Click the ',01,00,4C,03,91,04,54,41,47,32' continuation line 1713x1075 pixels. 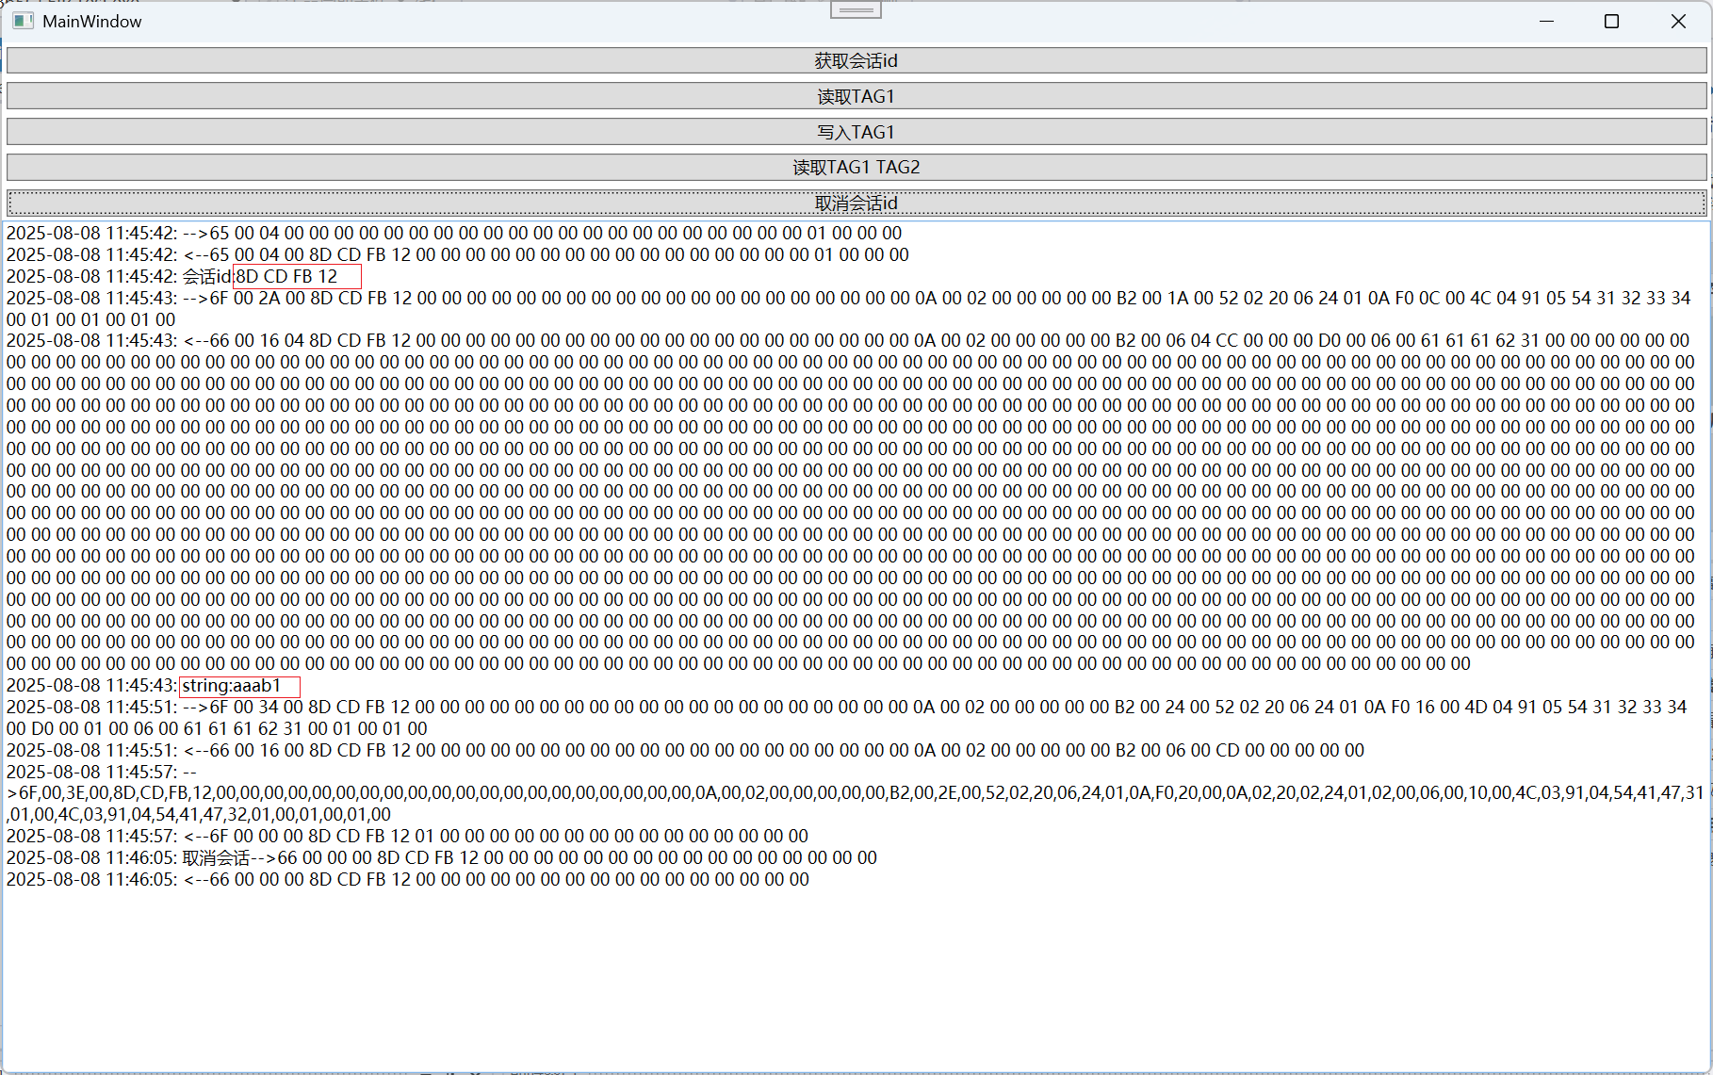[199, 814]
